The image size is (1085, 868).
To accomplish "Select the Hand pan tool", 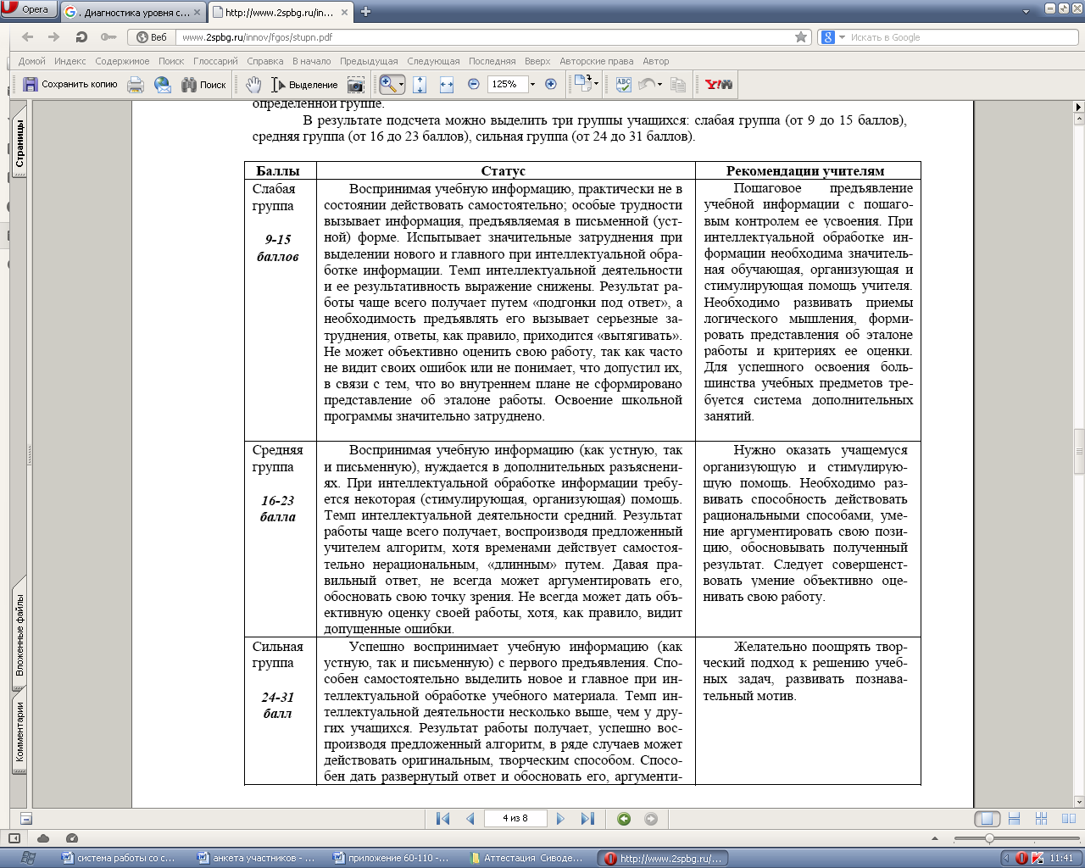I will tap(253, 85).
